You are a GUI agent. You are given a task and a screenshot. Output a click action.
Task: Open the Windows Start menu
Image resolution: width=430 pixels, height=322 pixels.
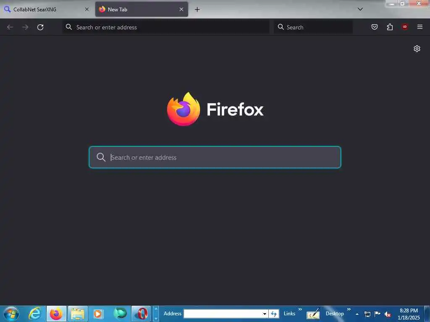point(11,314)
